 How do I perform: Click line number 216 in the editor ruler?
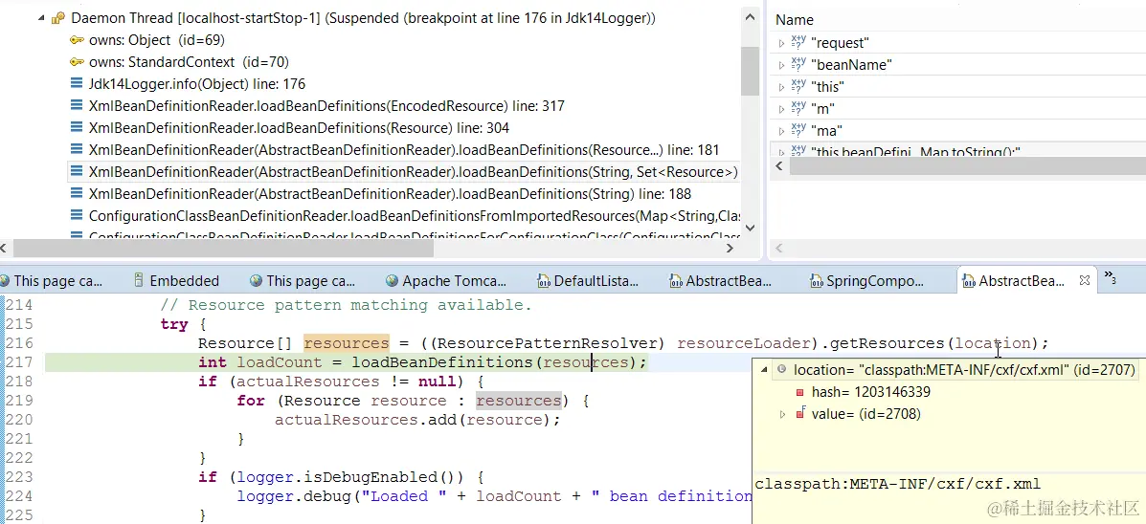coord(20,343)
